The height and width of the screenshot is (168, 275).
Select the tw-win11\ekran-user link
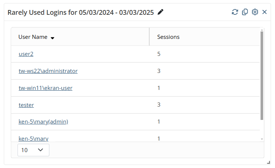coord(46,88)
